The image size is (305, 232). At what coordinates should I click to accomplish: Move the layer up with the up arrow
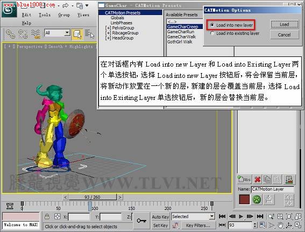[x=289, y=197]
